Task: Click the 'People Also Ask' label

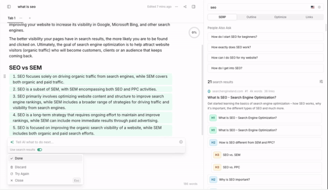Action: [219, 28]
